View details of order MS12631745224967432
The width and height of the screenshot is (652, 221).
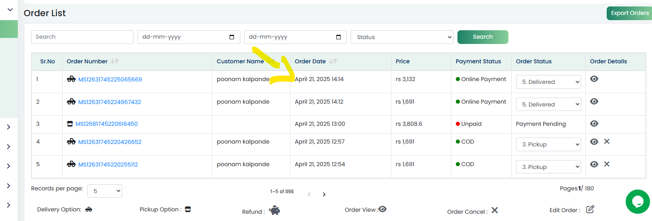(x=594, y=101)
